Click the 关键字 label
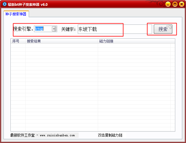Screen dimensions: 186x143 [68, 29]
